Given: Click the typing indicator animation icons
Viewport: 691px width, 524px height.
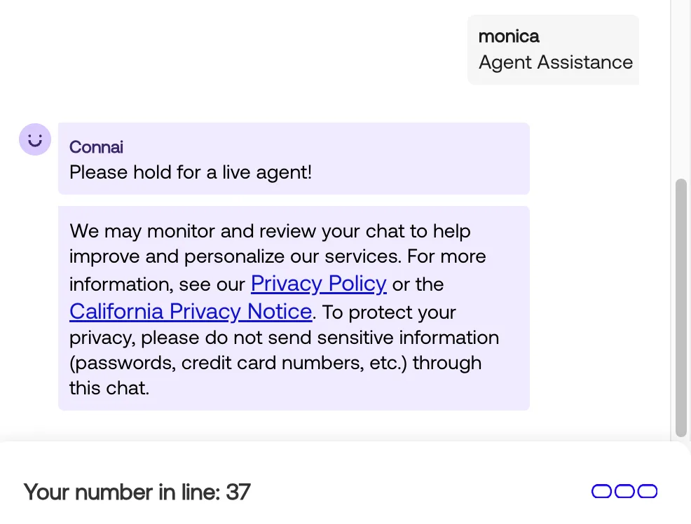Looking at the screenshot, I should pos(623,492).
